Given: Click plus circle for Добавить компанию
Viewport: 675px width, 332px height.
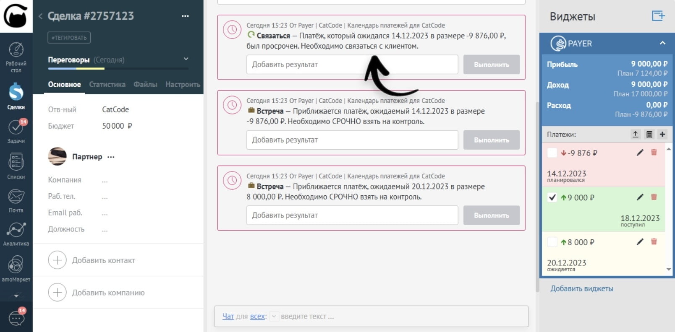Looking at the screenshot, I should [58, 292].
